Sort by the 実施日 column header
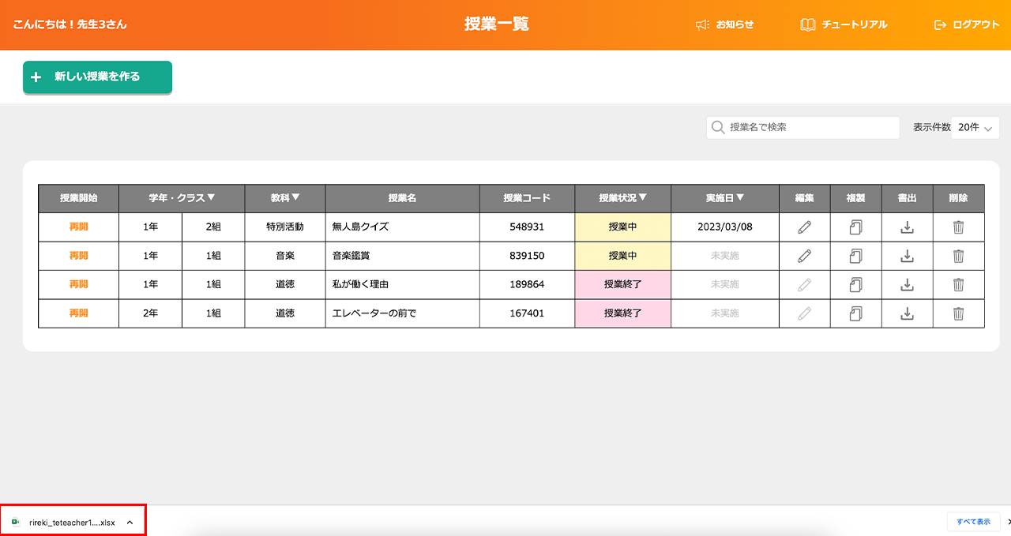The width and height of the screenshot is (1011, 536). coord(724,198)
